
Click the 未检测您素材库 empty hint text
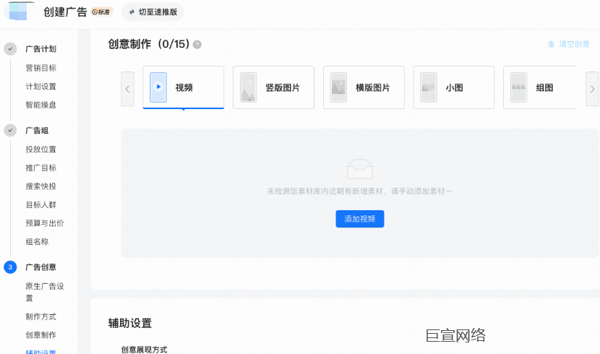coord(359,191)
